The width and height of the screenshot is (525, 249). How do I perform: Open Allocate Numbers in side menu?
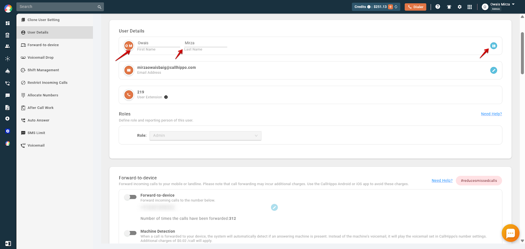[x=55, y=95]
